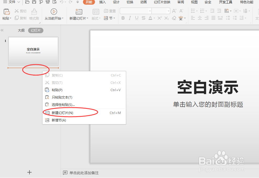Toggle underline formatting
The height and width of the screenshot is (178, 259).
[136, 18]
